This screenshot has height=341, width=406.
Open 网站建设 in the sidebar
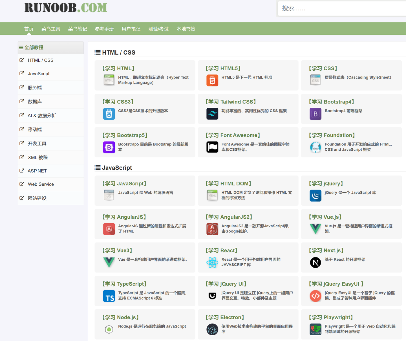coord(51,198)
